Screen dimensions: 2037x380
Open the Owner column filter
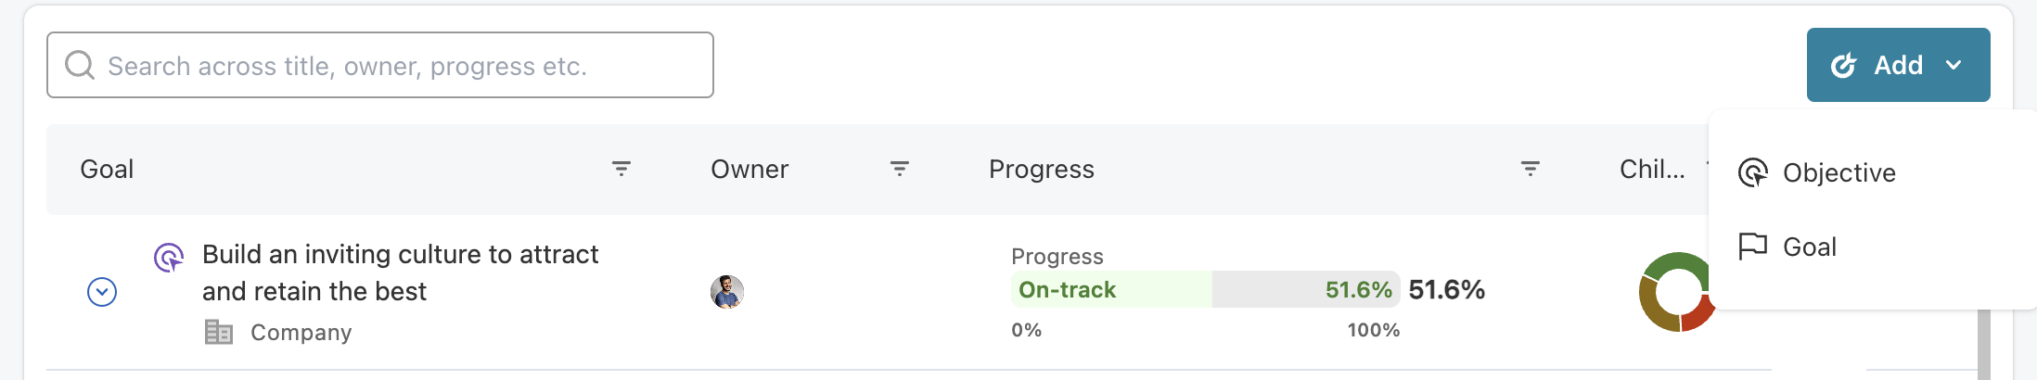tap(899, 169)
